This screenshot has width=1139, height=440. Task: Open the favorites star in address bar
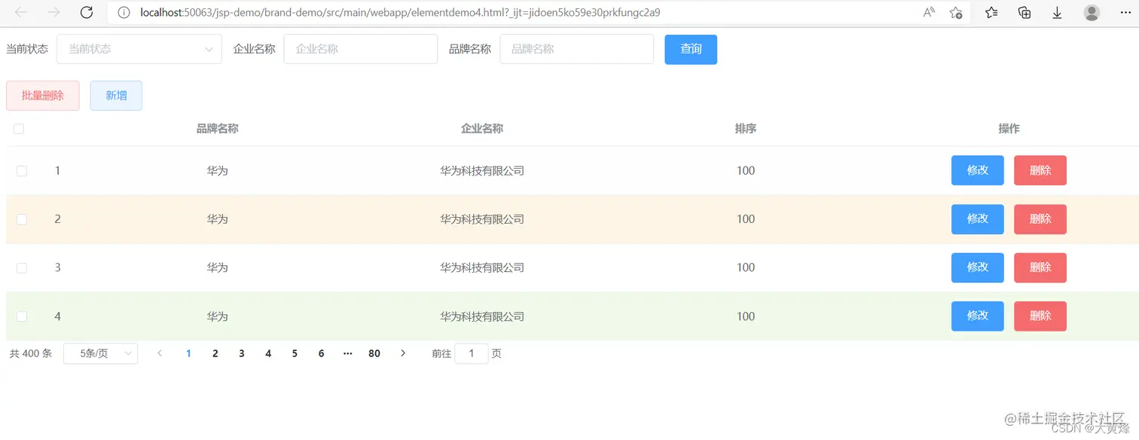click(956, 13)
